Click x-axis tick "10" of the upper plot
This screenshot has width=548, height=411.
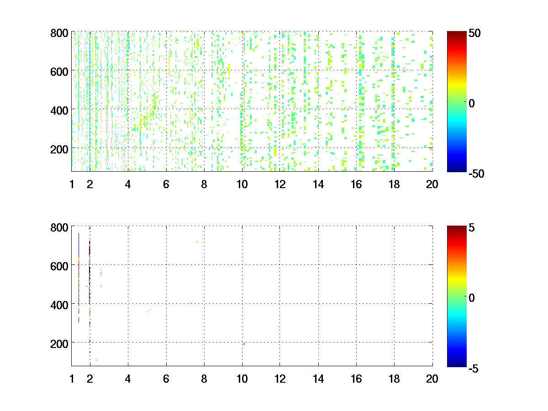coord(242,184)
